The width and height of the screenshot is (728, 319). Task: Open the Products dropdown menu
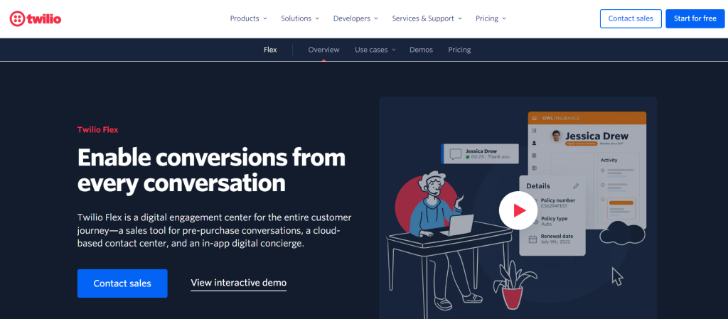click(248, 18)
